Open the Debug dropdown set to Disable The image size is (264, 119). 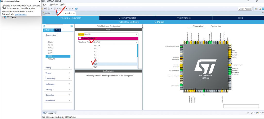[x=111, y=34]
